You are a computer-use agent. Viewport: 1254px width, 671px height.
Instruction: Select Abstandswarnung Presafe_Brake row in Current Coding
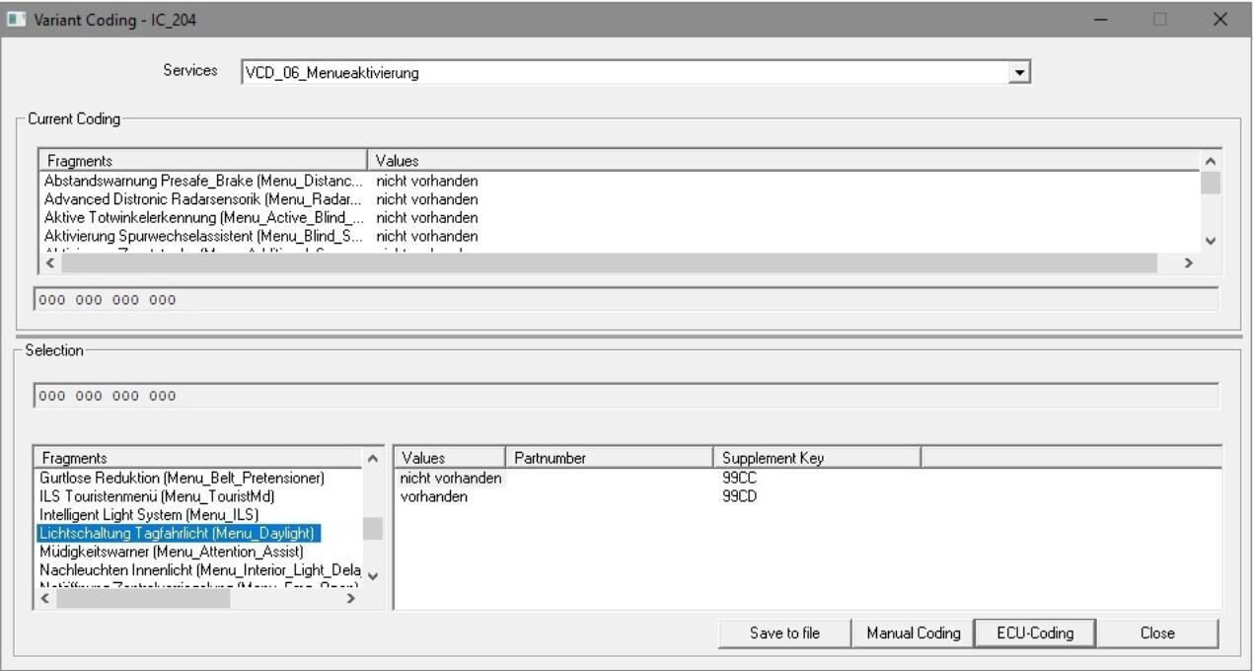tap(619, 181)
